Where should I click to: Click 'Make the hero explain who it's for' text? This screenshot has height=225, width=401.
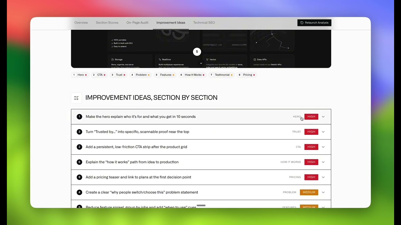click(141, 117)
